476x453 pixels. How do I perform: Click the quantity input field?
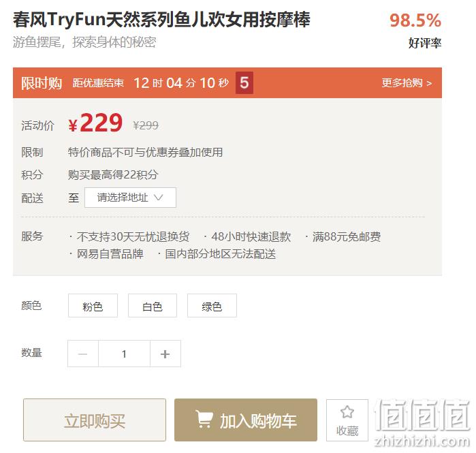[124, 354]
